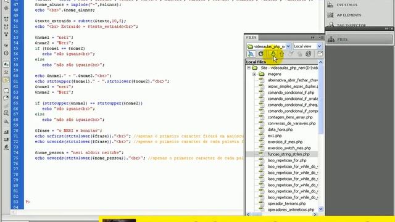Toggle Highlight Invalid Code button

click(x=6, y=72)
